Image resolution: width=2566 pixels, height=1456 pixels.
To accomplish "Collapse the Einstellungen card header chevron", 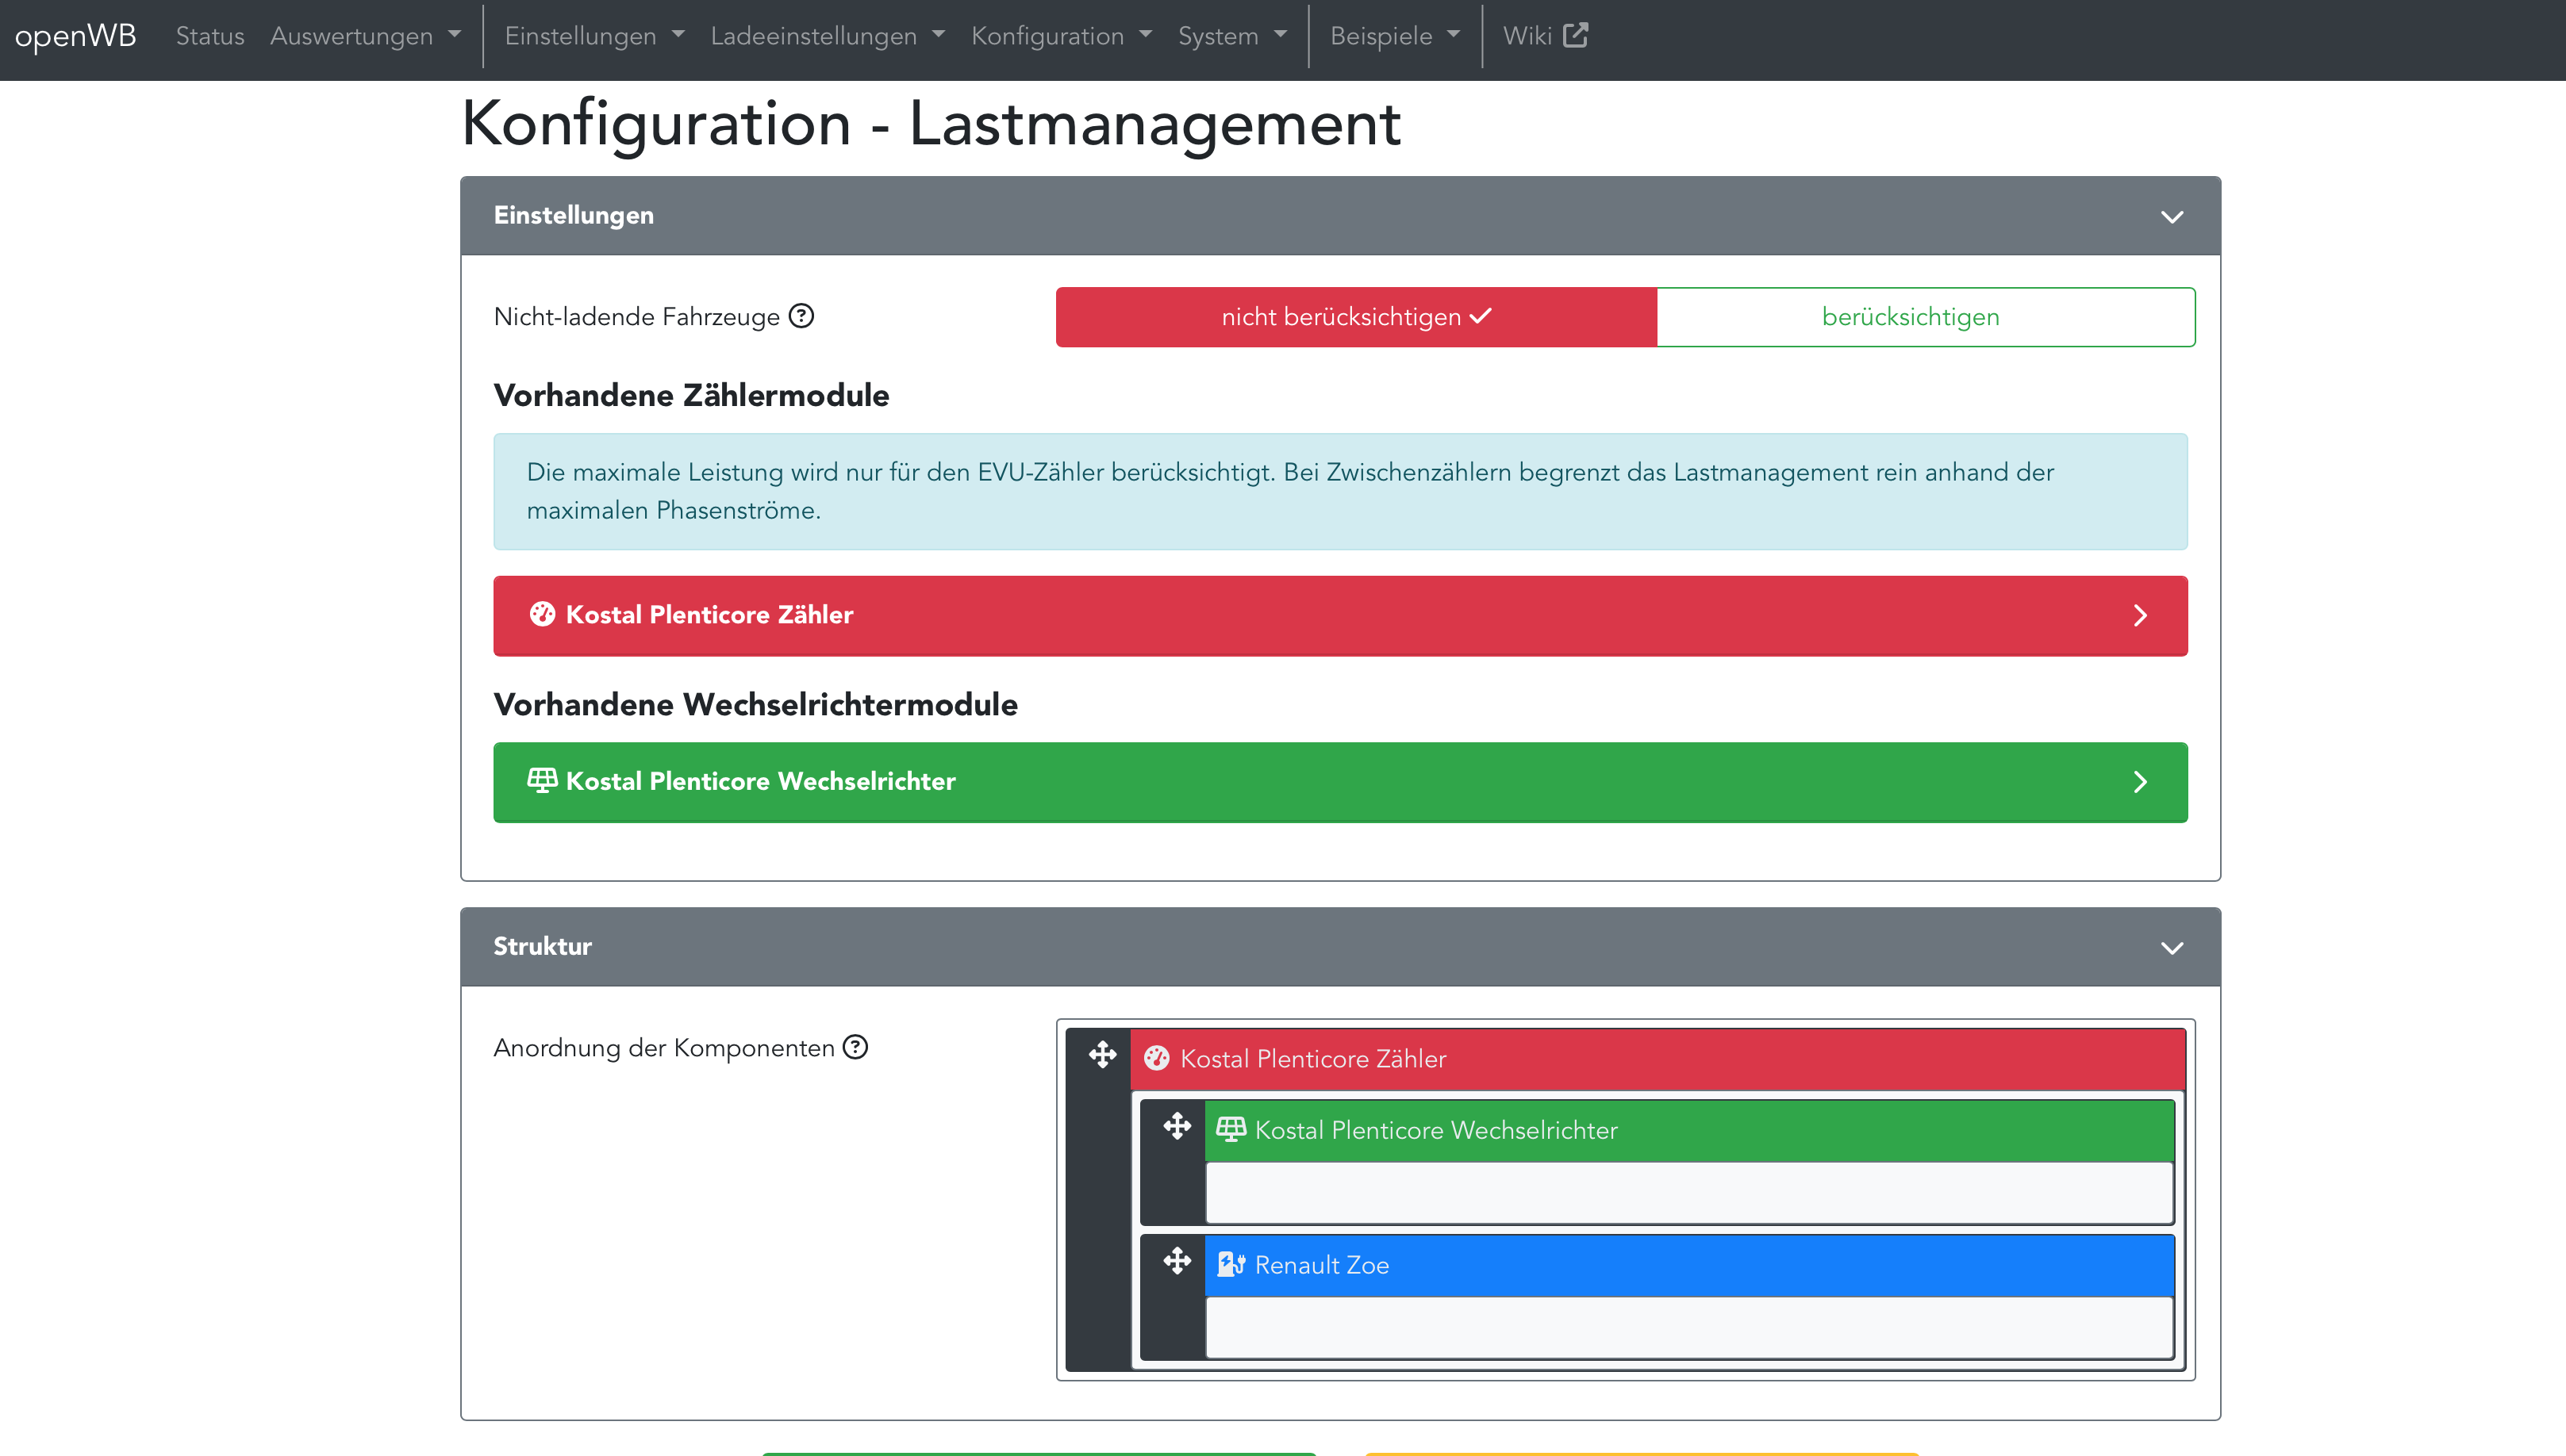I will [2172, 217].
